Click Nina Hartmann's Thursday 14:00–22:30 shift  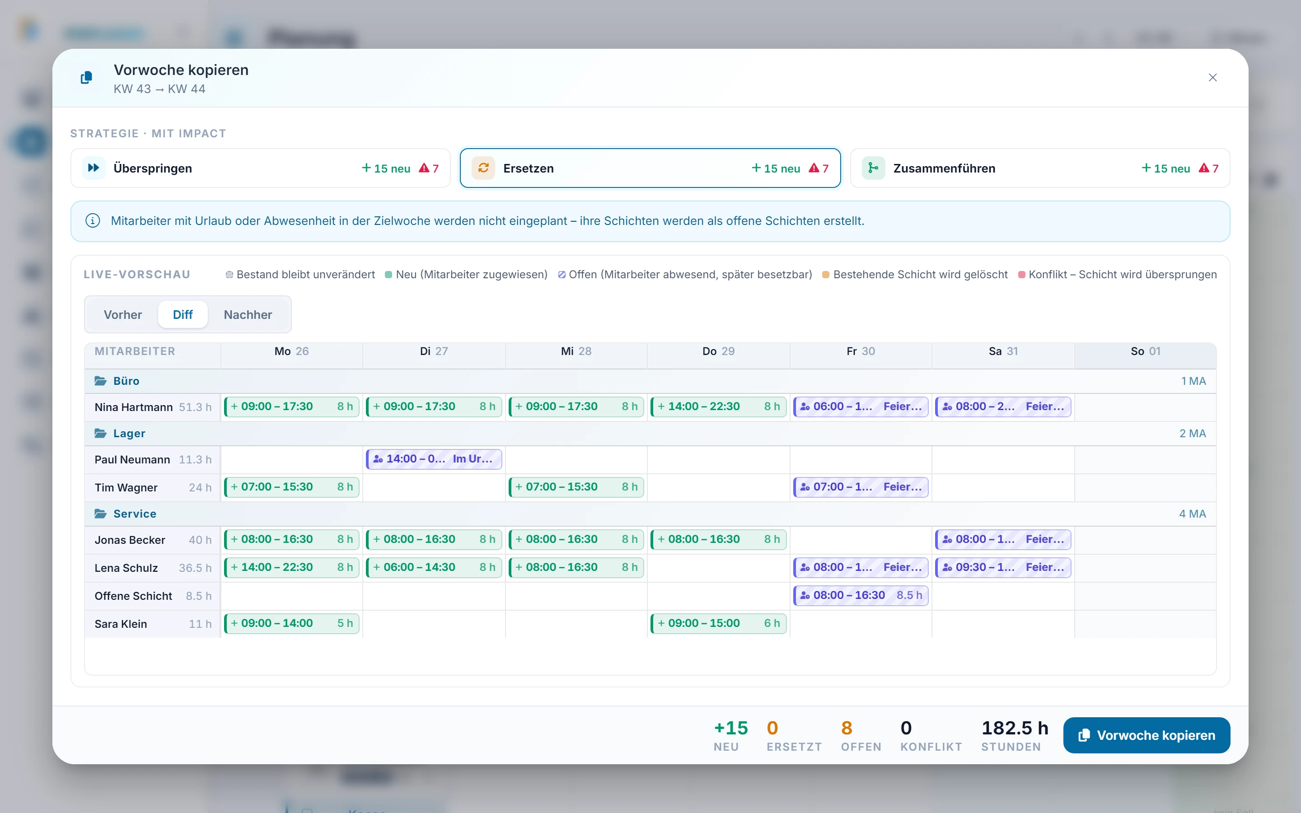(718, 406)
